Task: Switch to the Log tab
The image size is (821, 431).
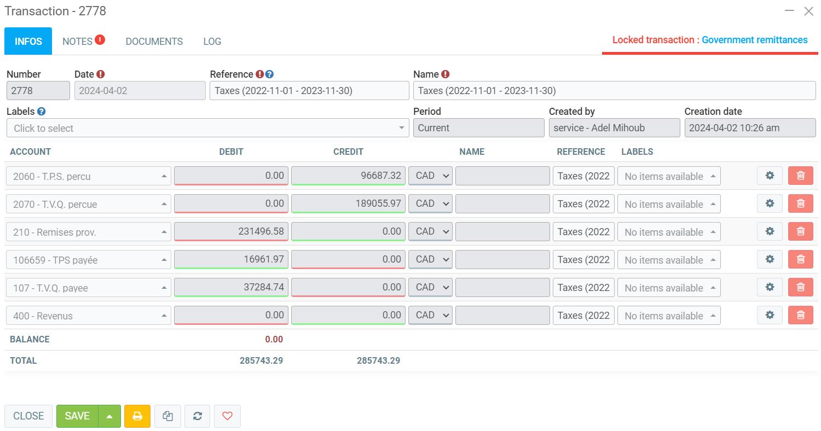Action: click(212, 42)
